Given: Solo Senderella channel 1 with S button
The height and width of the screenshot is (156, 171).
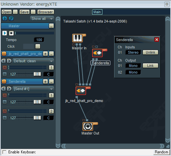Looking at the screenshot, I should click(5, 102).
